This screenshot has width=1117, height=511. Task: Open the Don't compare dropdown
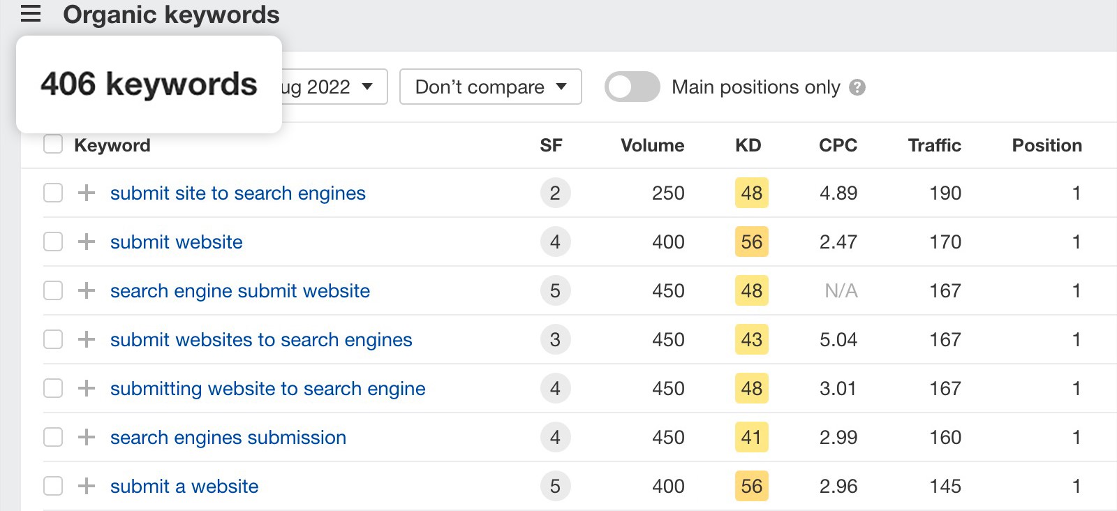pos(490,87)
